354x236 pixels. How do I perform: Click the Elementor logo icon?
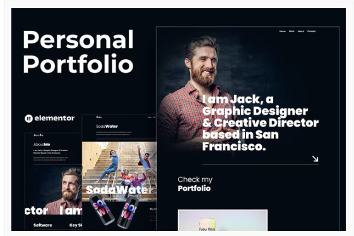[x=28, y=118]
